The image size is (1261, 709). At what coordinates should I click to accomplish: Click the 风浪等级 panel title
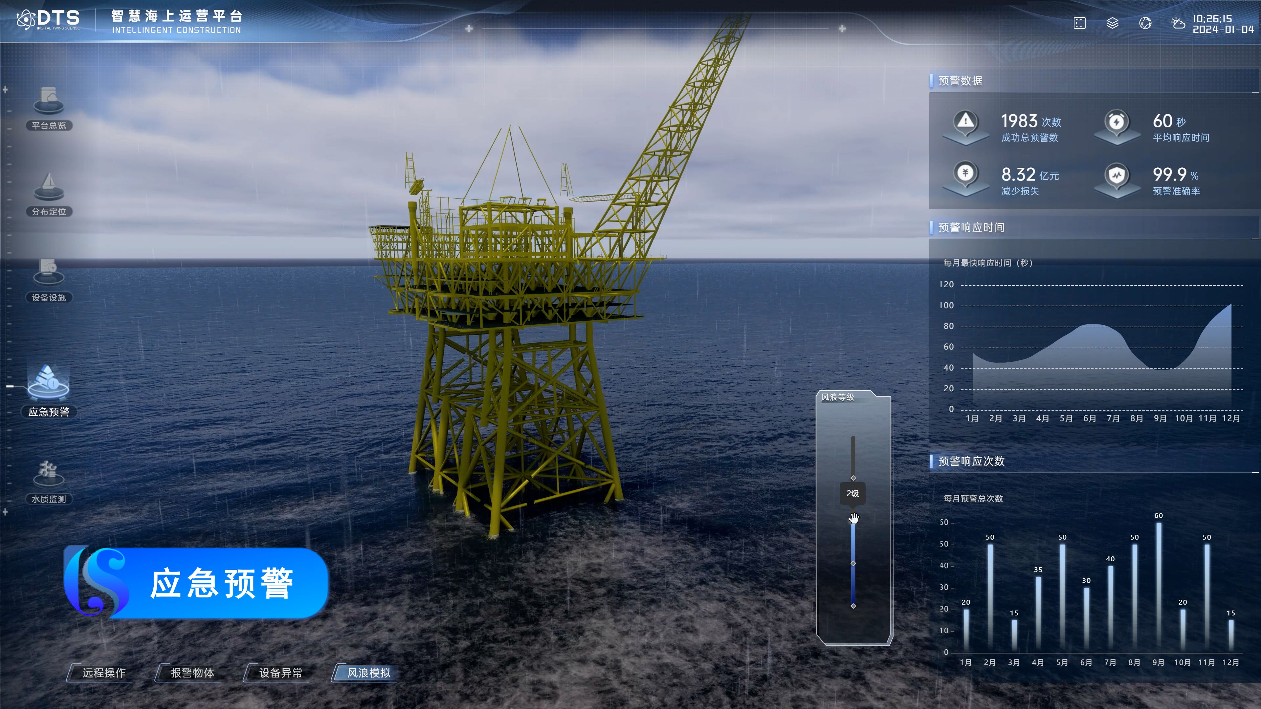pos(838,397)
